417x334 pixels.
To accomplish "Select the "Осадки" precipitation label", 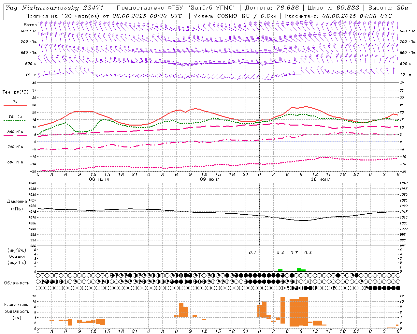I will (x=17, y=256).
